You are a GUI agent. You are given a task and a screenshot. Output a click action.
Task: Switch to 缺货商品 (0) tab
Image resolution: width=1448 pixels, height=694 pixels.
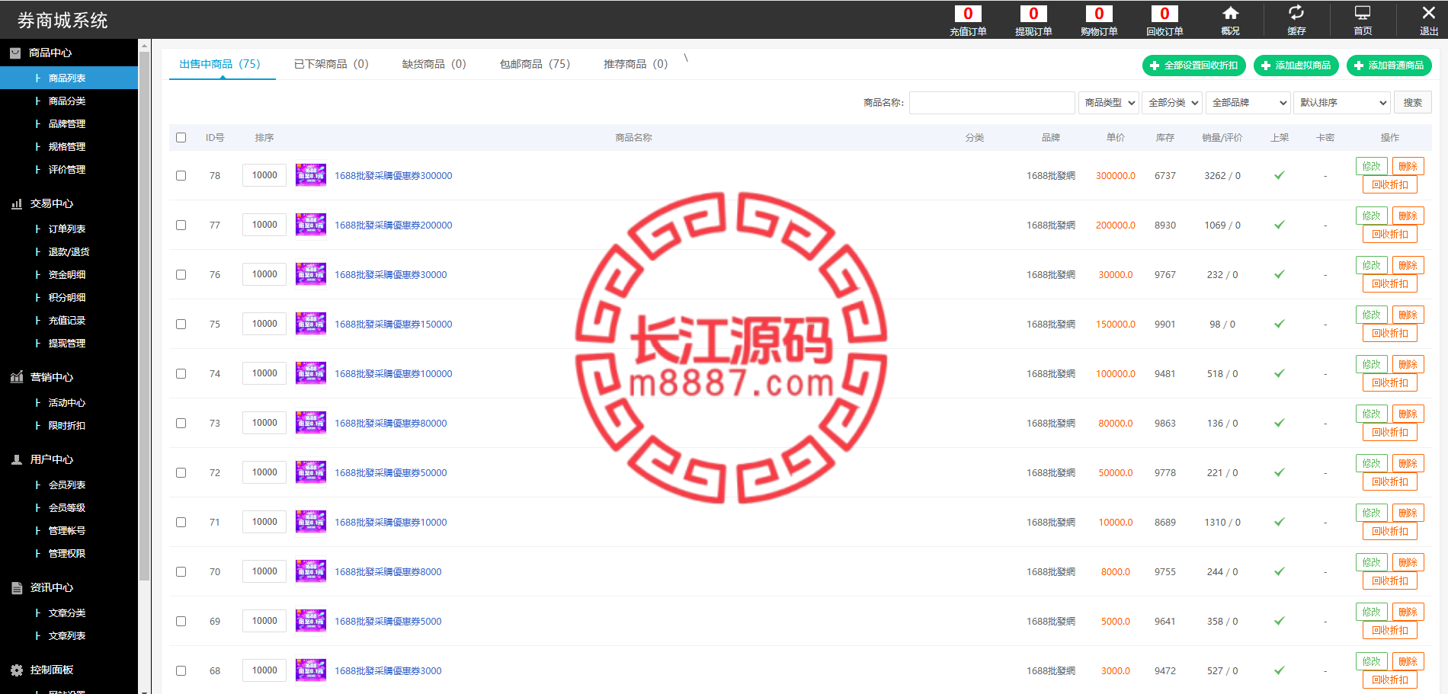pos(434,64)
